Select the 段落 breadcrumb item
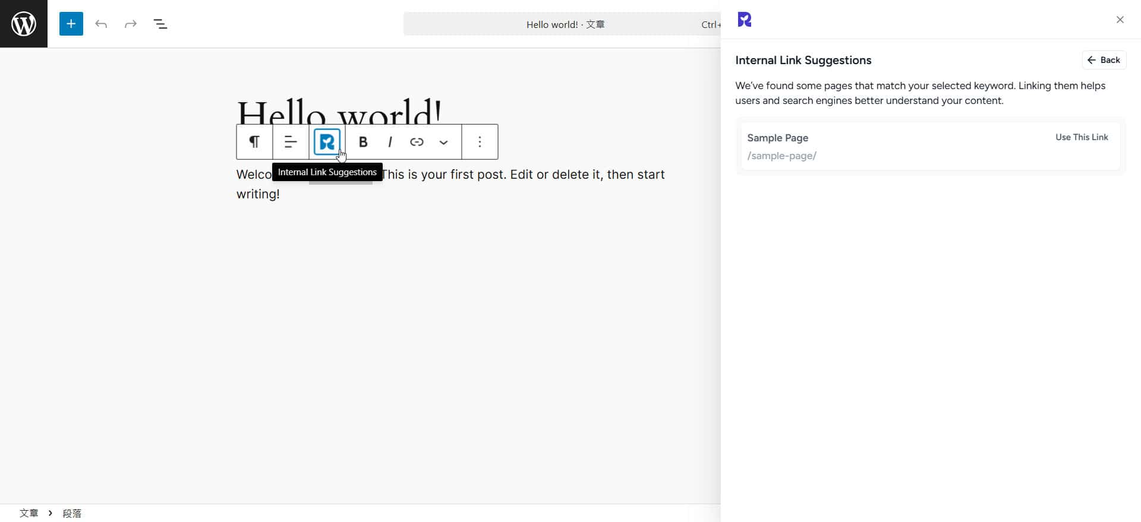Viewport: 1141px width, 522px height. click(x=72, y=513)
